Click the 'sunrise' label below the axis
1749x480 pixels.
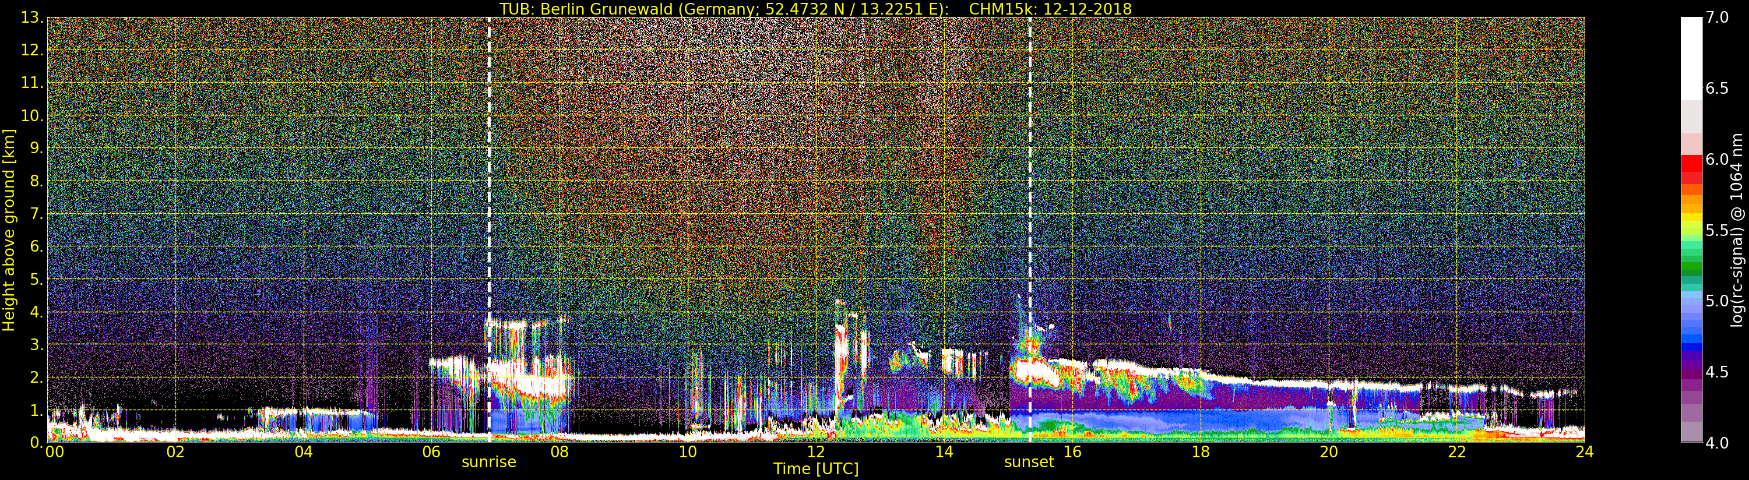coord(489,463)
